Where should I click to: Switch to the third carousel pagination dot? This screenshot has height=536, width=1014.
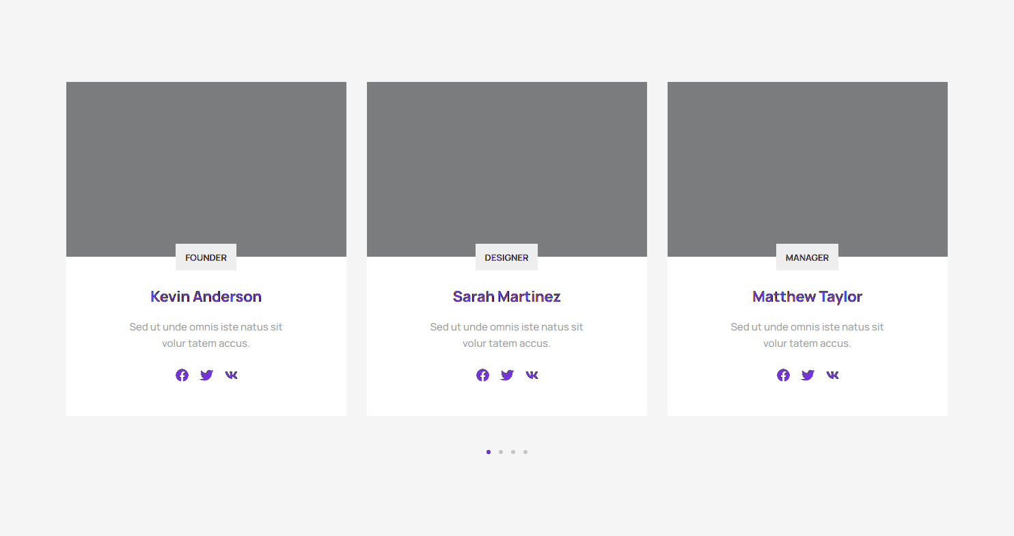click(x=513, y=452)
